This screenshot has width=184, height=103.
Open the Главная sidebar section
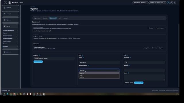(x=10, y=8)
